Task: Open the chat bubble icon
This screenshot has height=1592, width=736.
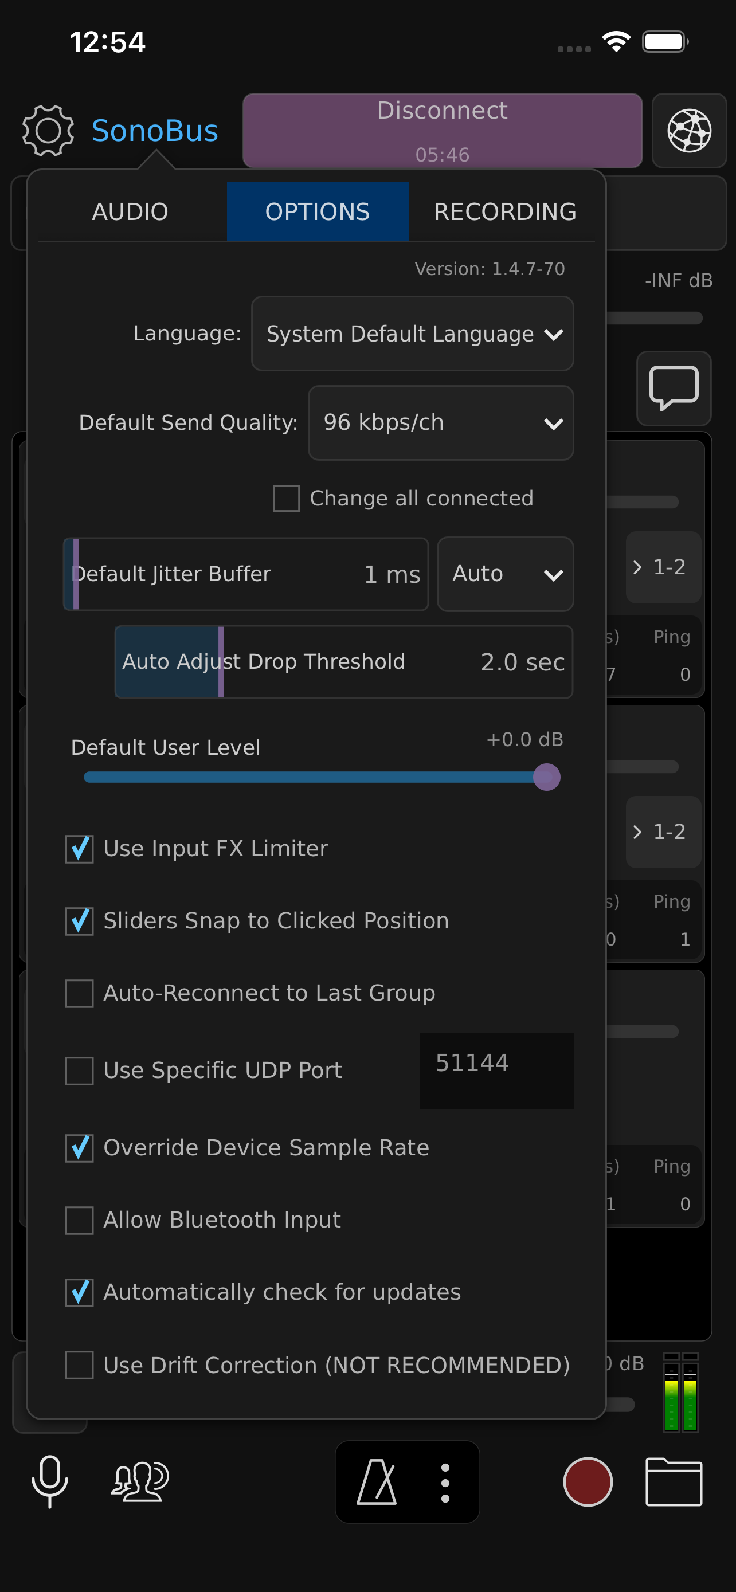Action: pyautogui.click(x=674, y=388)
